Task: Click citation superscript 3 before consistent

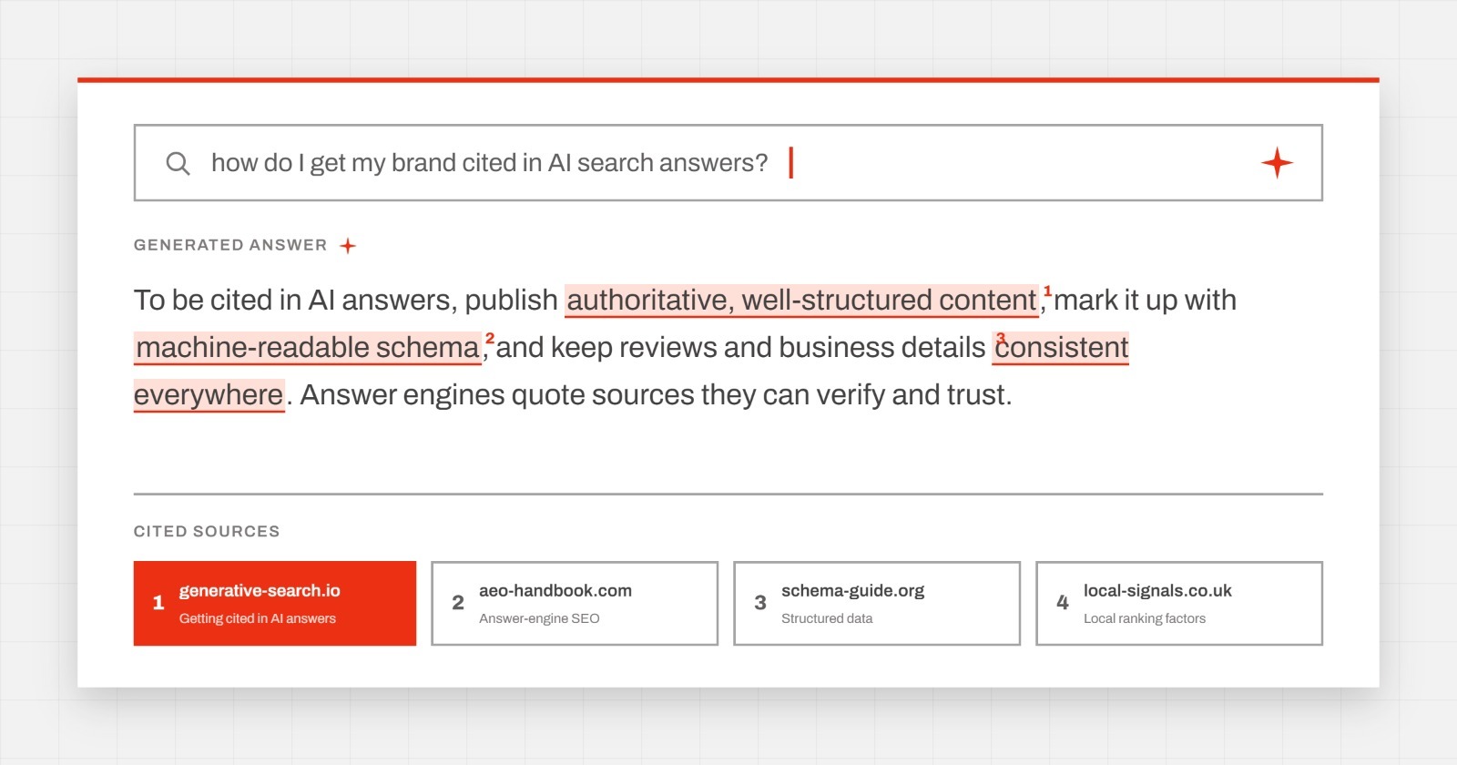Action: [x=1001, y=339]
